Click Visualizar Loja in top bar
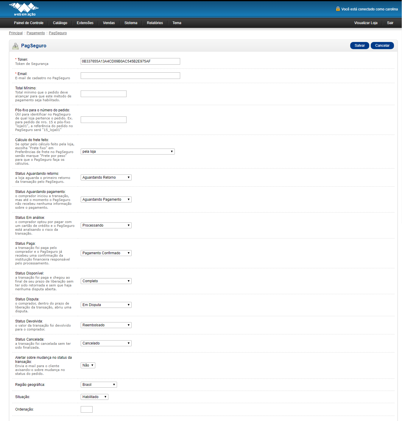 pyautogui.click(x=366, y=23)
